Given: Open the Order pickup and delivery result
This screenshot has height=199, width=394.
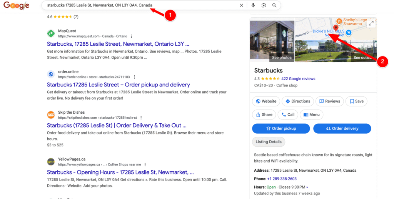Looking at the screenshot, I should (x=119, y=85).
